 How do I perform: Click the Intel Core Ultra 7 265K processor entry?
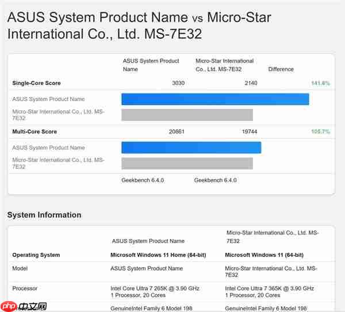pyautogui.click(x=154, y=288)
